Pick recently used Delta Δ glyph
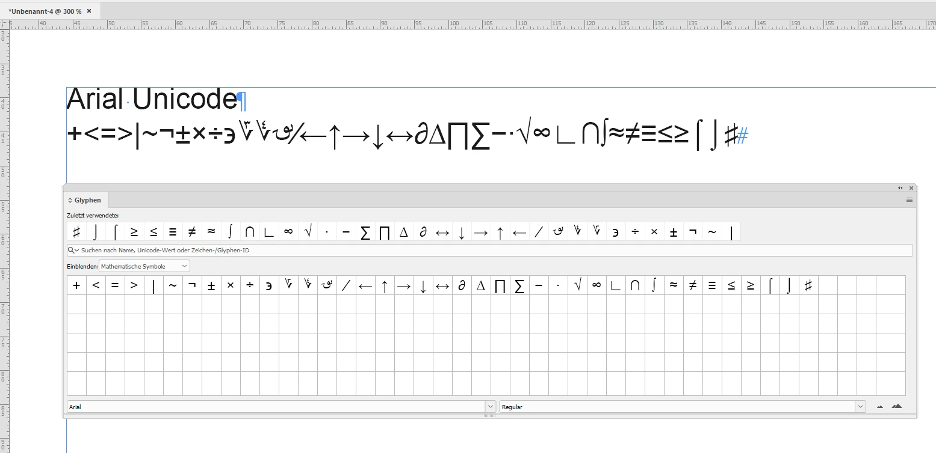The width and height of the screenshot is (936, 453). 404,232
